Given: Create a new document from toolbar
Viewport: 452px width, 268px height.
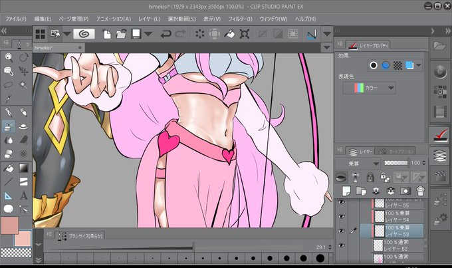Looking at the screenshot, I should tap(106, 34).
